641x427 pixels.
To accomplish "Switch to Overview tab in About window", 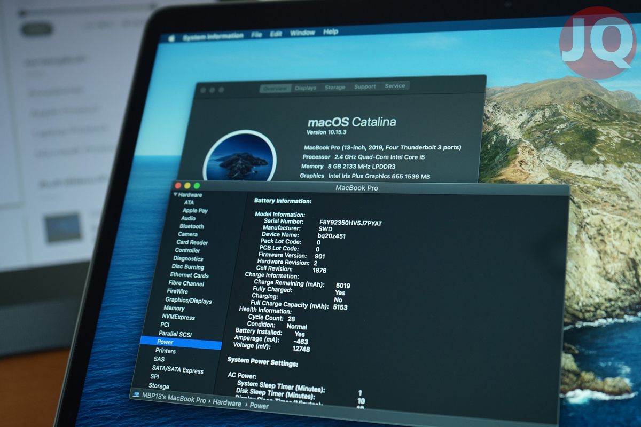I will point(275,89).
